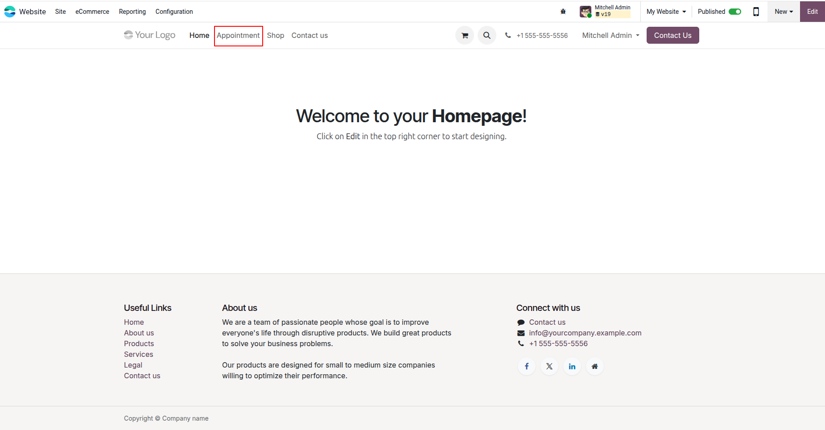This screenshot has height=430, width=825.
Task: Open the New dropdown button
Action: tap(784, 12)
